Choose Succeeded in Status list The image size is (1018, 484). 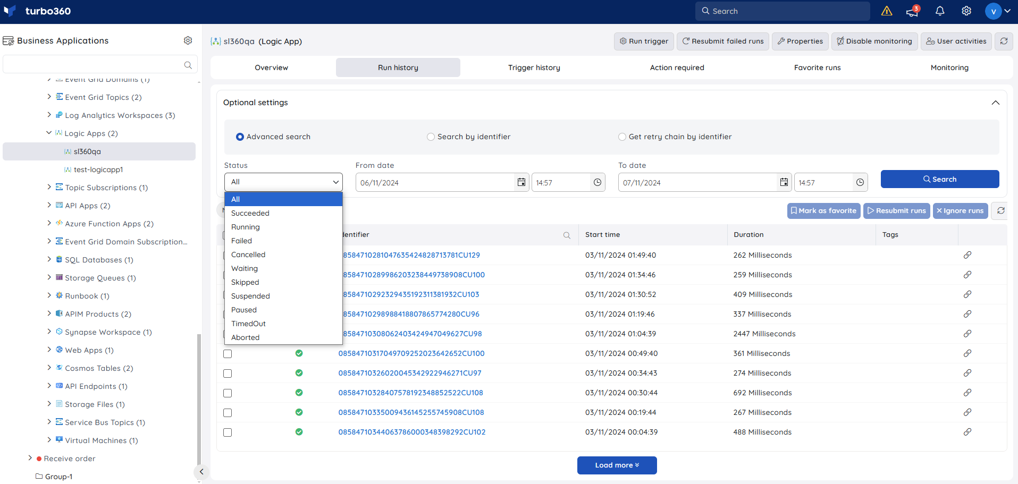click(283, 213)
